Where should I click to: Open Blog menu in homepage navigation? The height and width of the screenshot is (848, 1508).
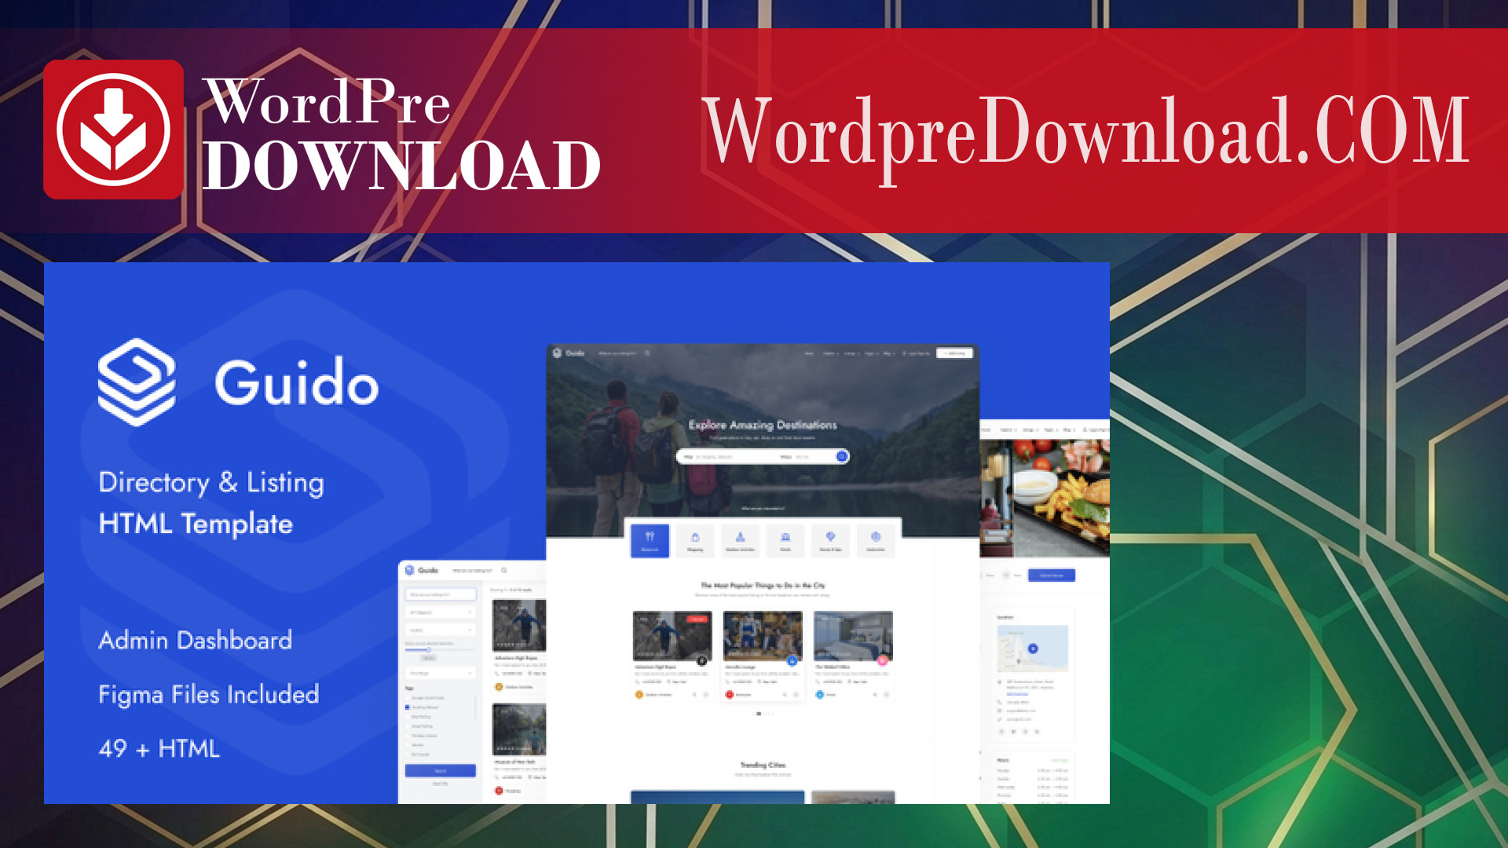point(888,353)
